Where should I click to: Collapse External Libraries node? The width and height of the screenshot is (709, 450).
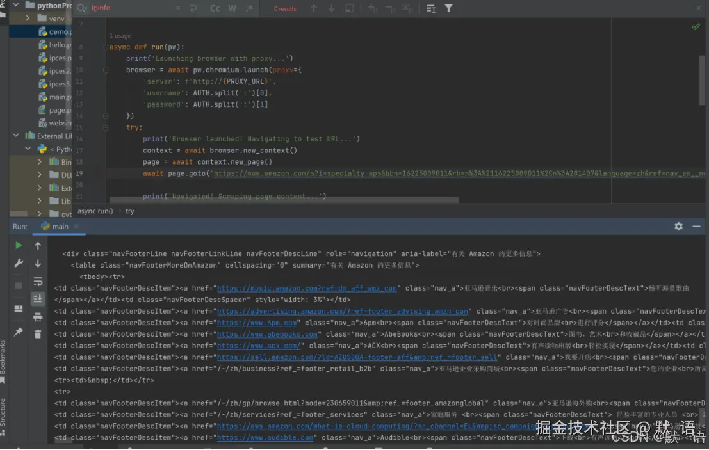tap(17, 136)
